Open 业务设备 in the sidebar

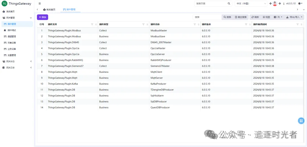(x=17, y=49)
